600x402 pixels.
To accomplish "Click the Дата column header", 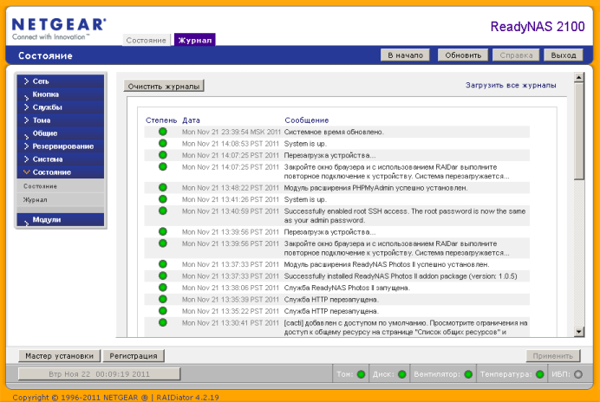I will tap(191, 120).
